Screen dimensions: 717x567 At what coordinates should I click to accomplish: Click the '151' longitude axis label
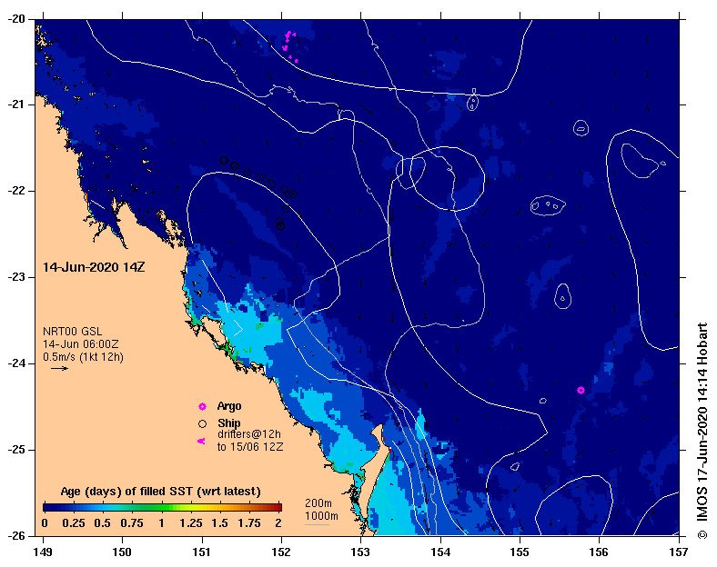click(202, 552)
